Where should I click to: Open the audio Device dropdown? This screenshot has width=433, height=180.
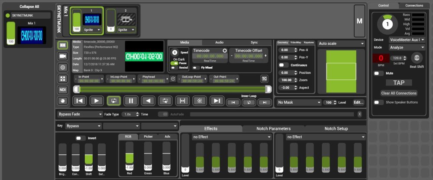point(407,40)
